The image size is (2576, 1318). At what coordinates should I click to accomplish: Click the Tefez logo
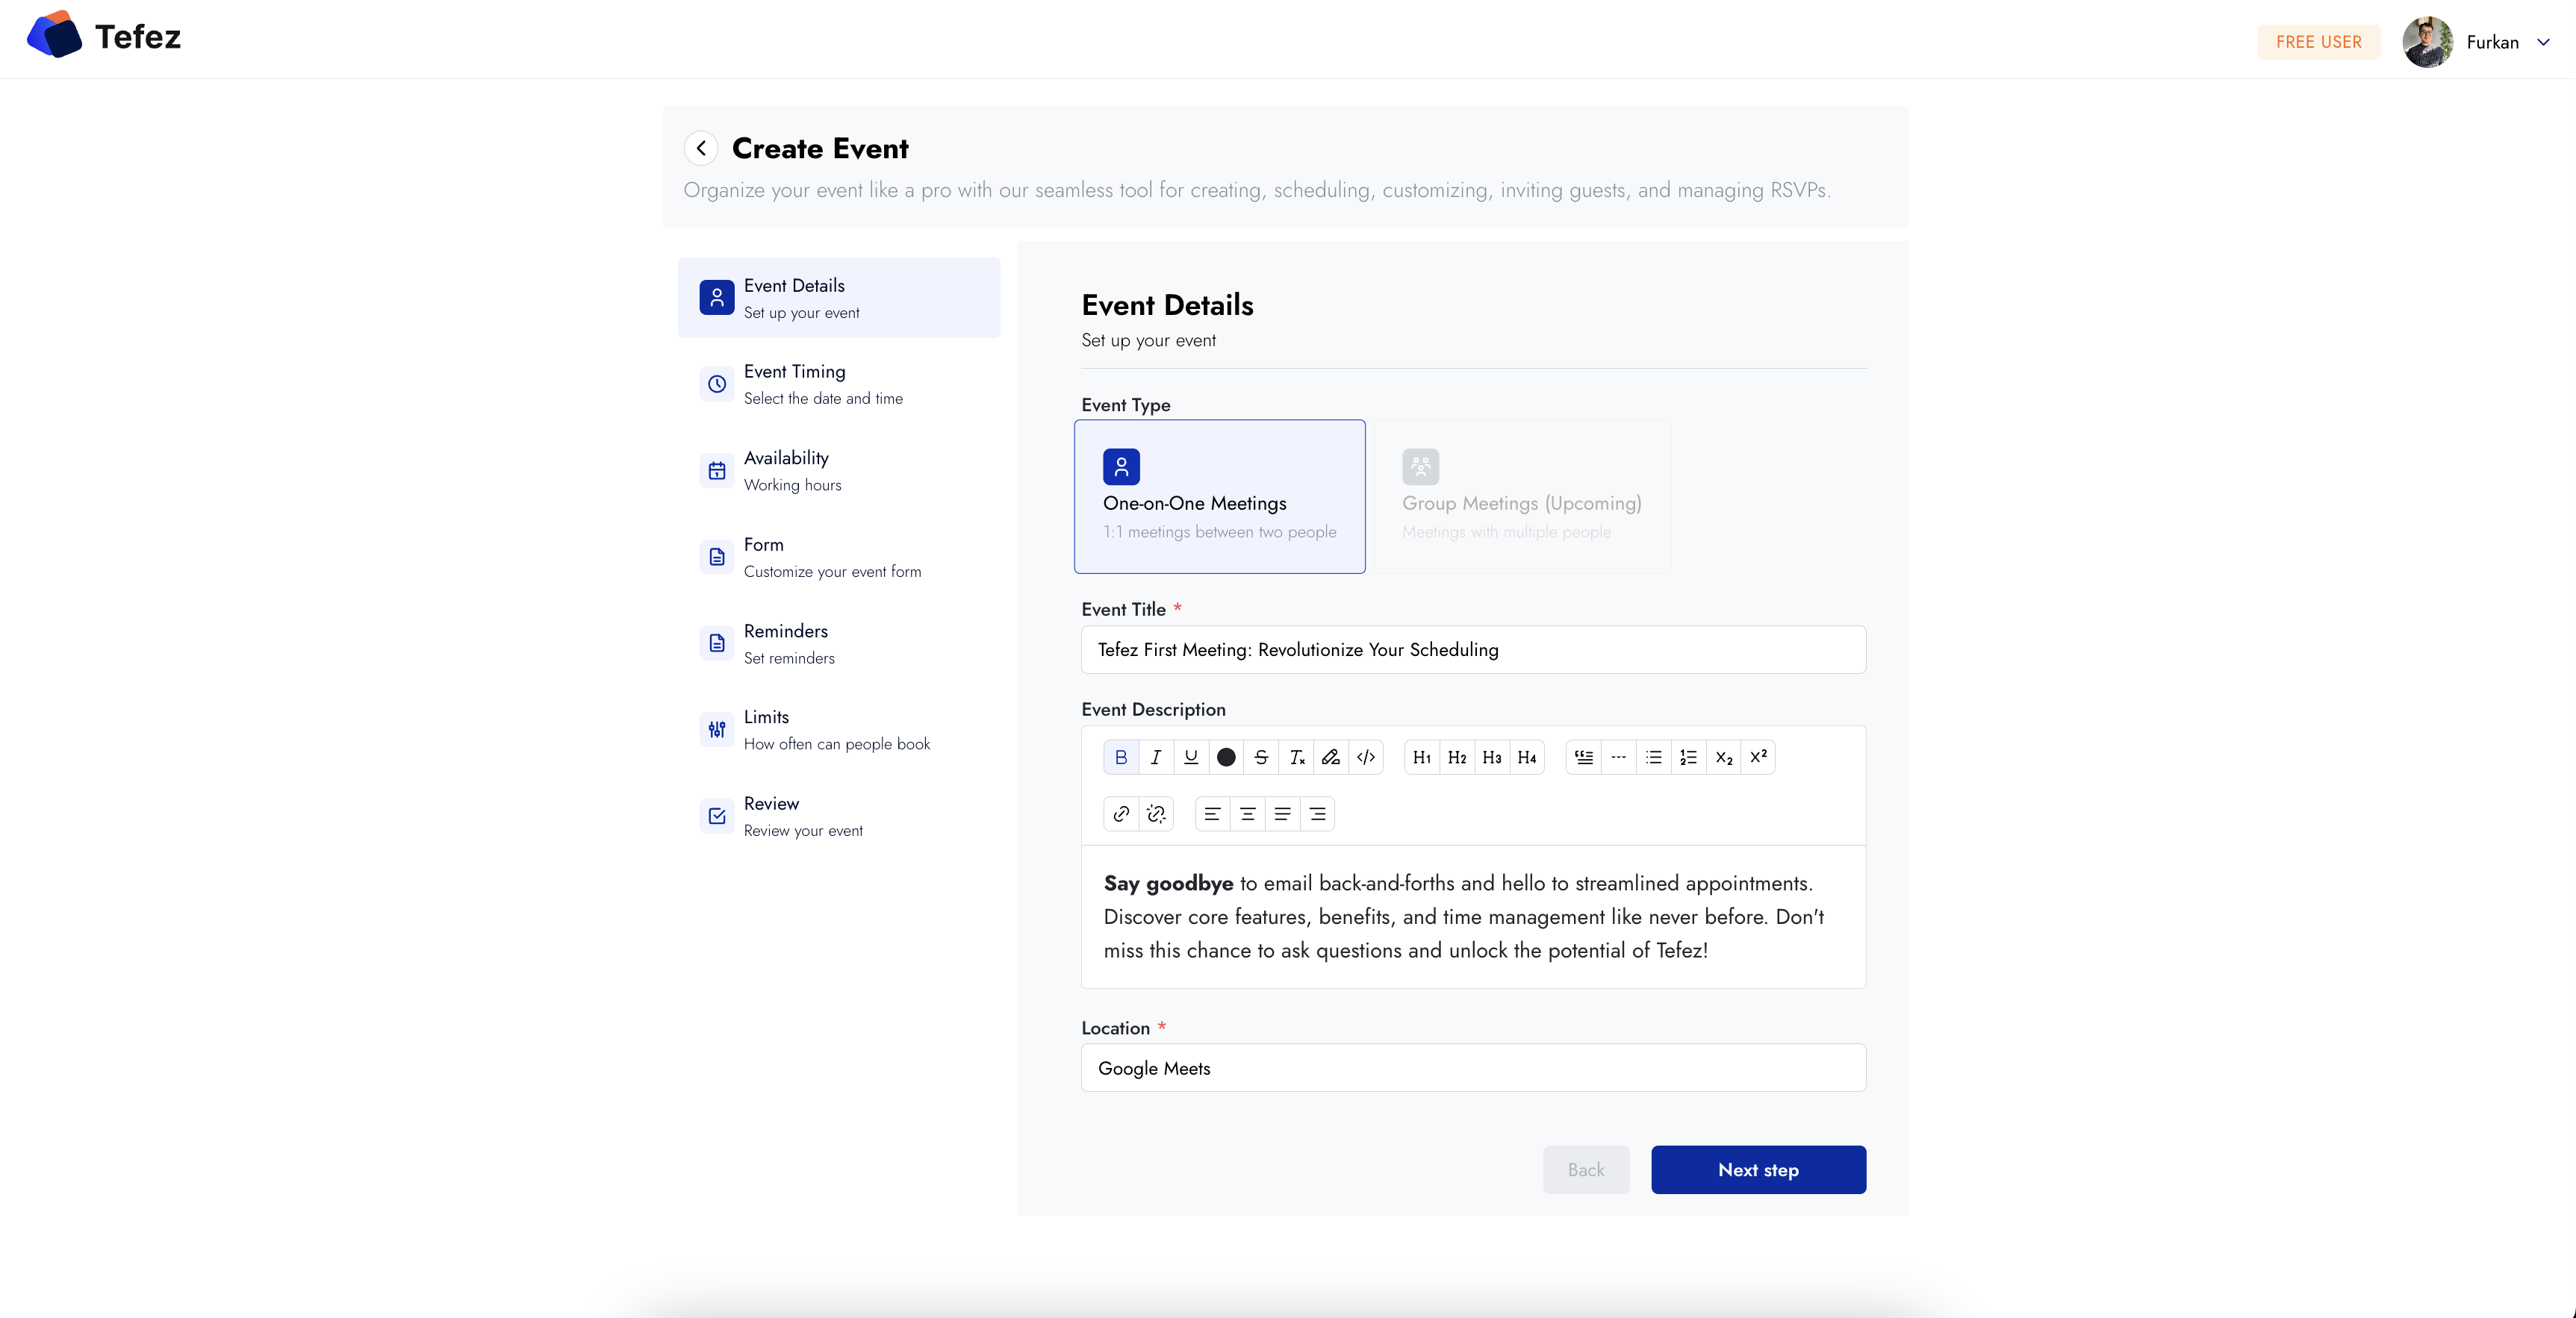coord(104,36)
